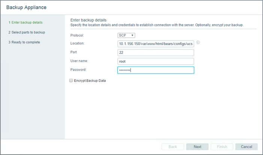The height and width of the screenshot is (155, 263).
Task: Select the User name field containing root
Action: pyautogui.click(x=156, y=61)
